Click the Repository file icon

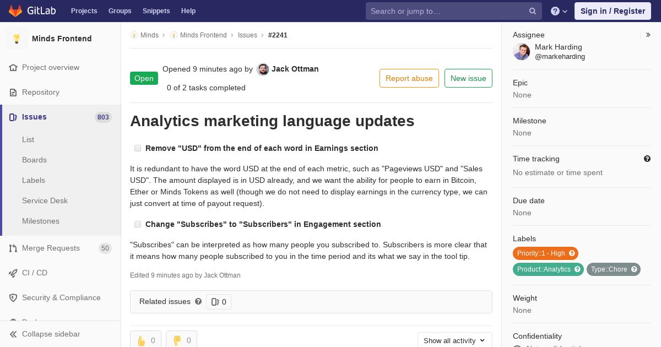[x=13, y=93]
